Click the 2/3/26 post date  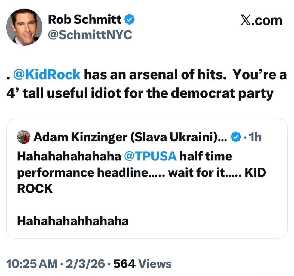[x=85, y=264]
